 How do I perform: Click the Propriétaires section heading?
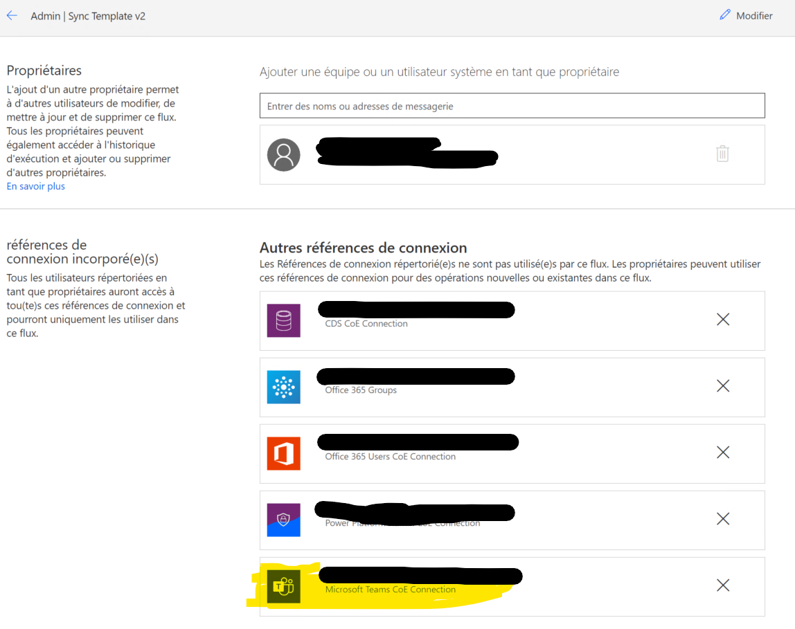coord(44,71)
